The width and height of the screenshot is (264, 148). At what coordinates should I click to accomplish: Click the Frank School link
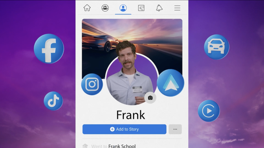click(122, 146)
